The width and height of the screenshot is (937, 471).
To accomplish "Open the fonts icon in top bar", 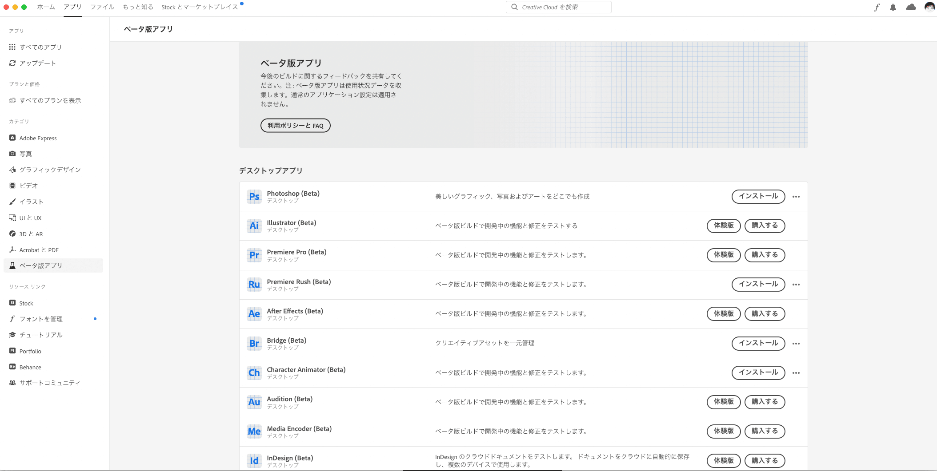I will pos(877,7).
